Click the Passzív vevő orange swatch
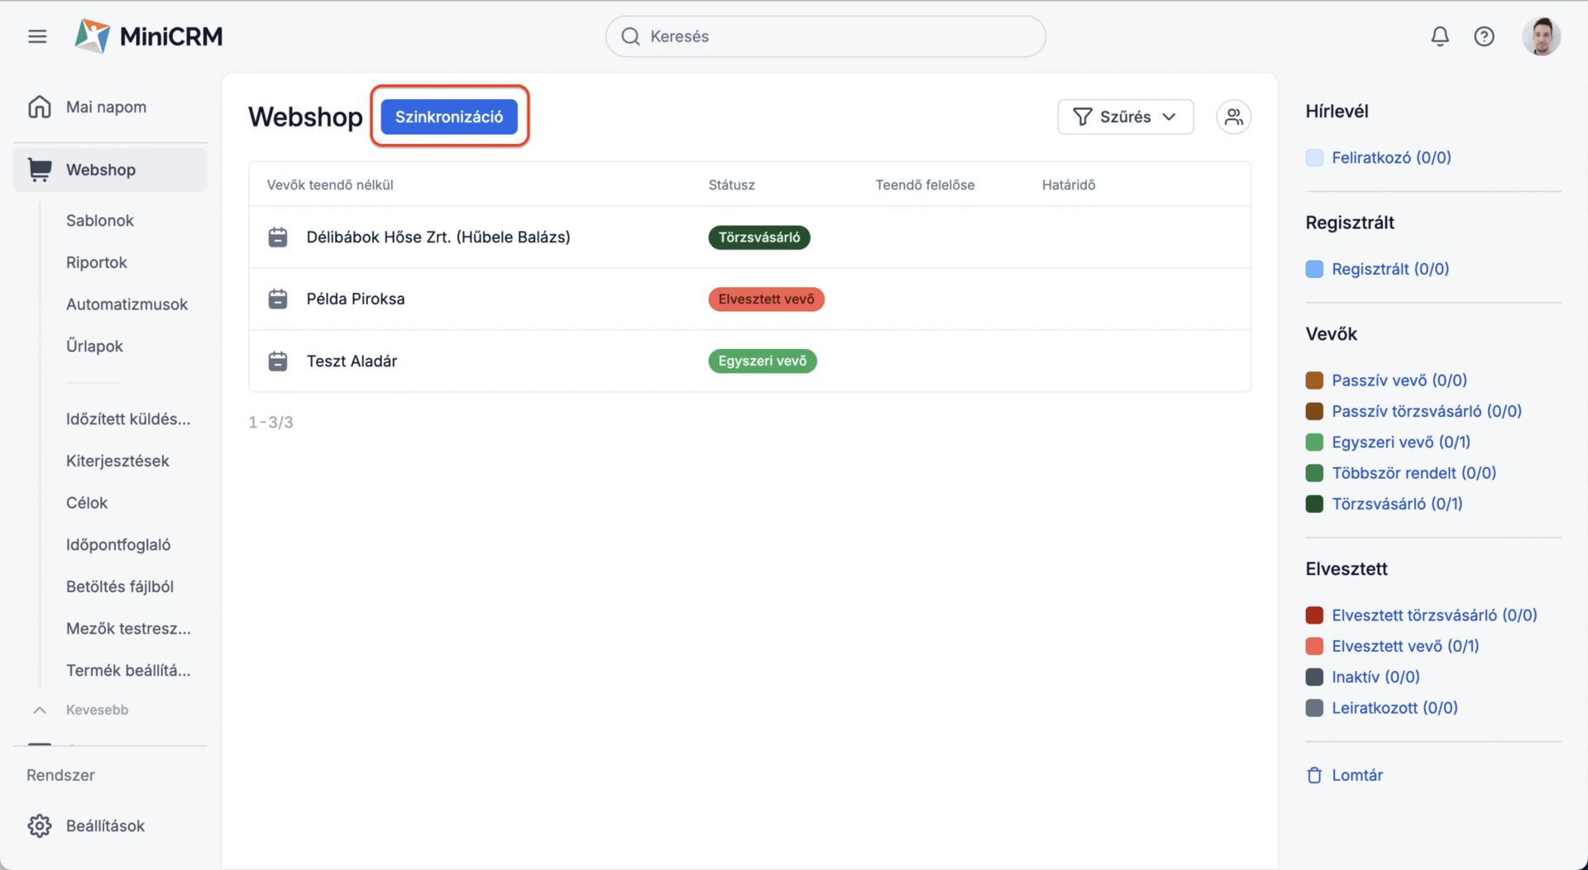 click(1314, 380)
